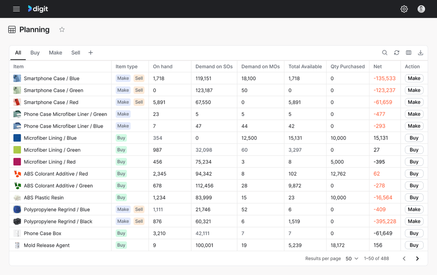Go to the previous results page
The image size is (437, 275).
pos(404,258)
